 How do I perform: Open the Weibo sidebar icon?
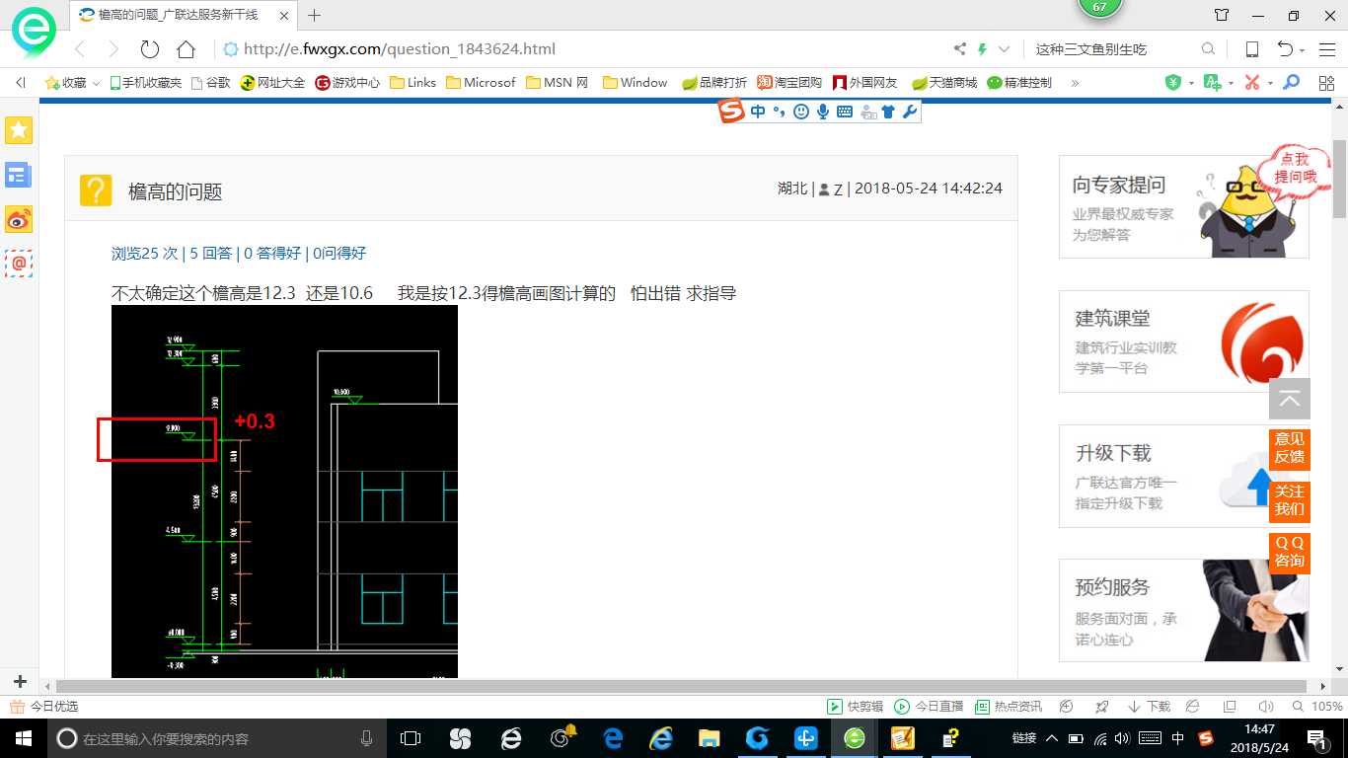click(x=19, y=219)
